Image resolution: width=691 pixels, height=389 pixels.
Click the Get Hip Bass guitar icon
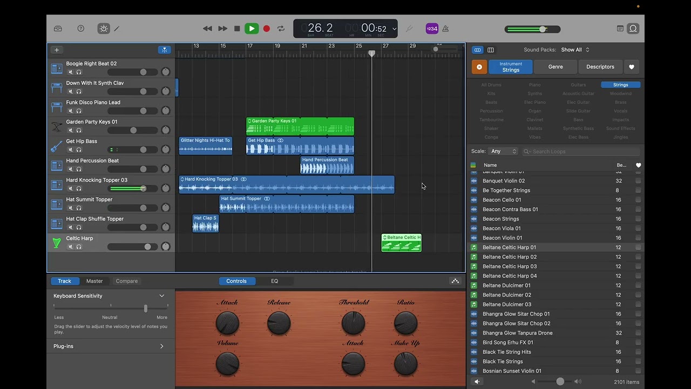pos(56,146)
